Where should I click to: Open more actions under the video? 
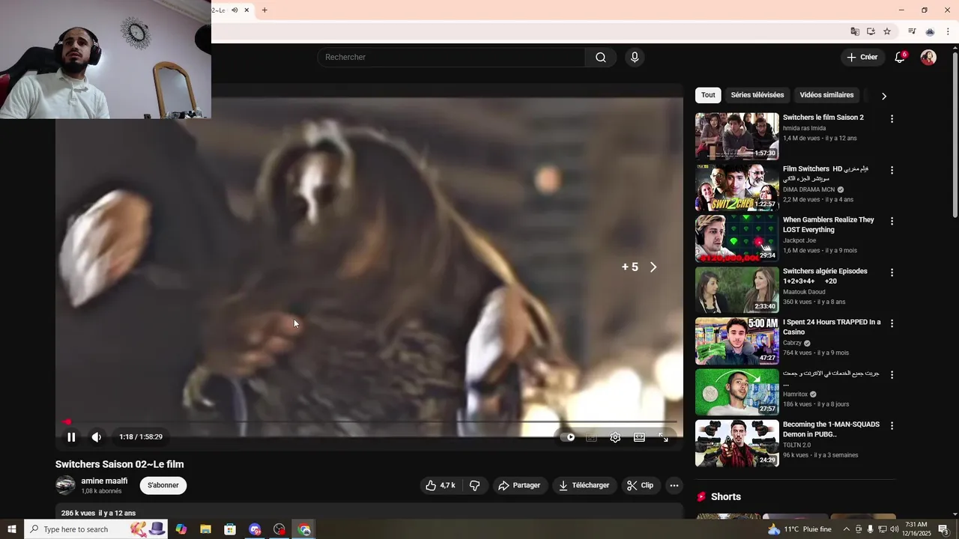(674, 485)
